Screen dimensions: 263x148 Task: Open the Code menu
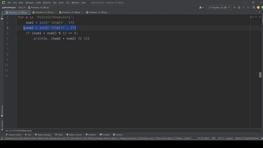38,3
